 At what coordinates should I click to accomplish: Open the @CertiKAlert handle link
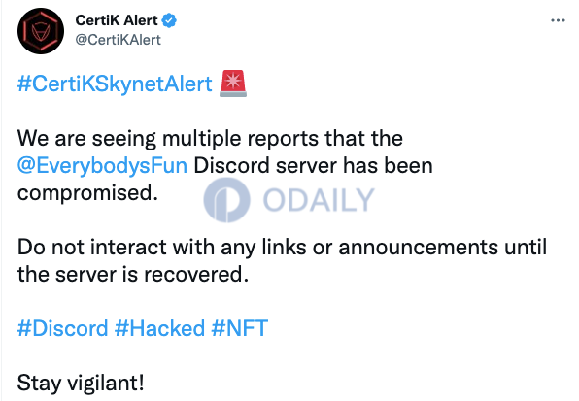(x=119, y=40)
